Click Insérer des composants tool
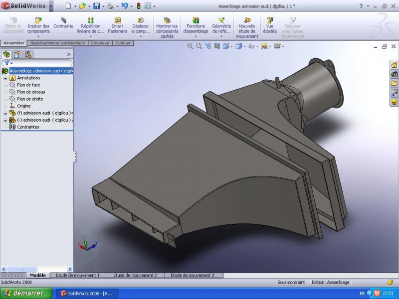 (38, 25)
